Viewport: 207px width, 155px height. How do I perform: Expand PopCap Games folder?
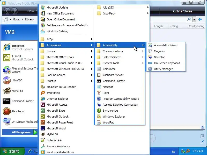(x=66, y=75)
